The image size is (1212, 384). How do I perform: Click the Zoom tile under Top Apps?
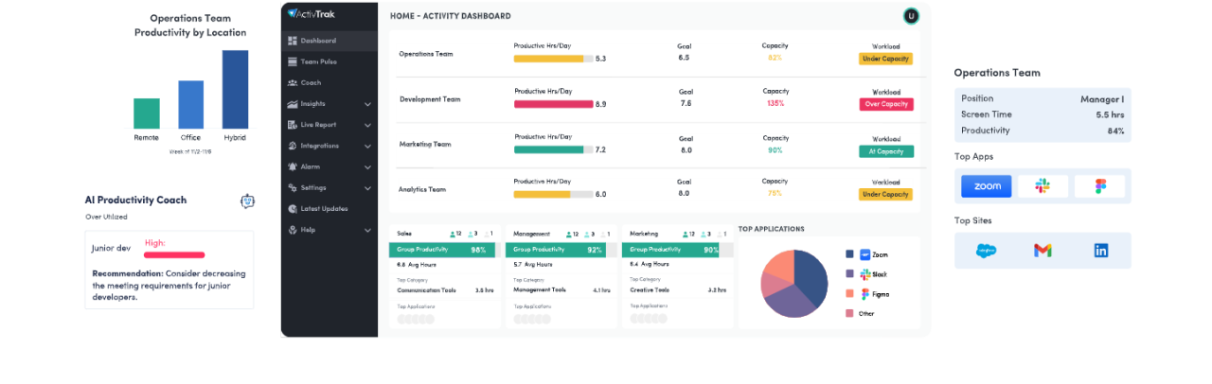[x=987, y=186]
